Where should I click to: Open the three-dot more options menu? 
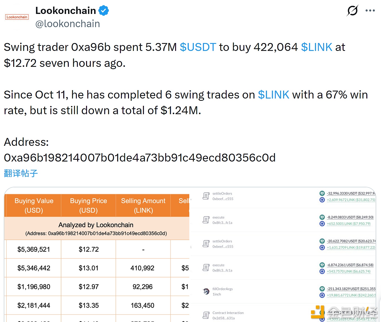click(370, 10)
